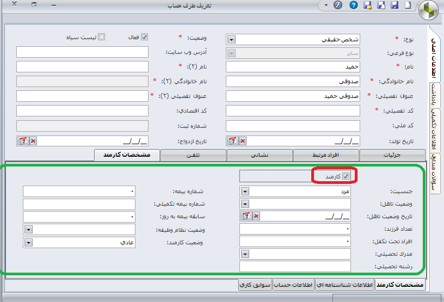Toggle the کارمند checkbox
444x302 pixels.
point(346,176)
